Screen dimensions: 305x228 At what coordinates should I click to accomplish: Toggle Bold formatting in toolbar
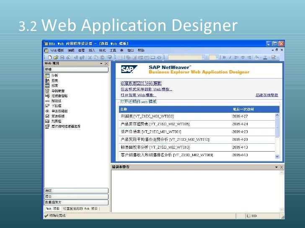224,57
